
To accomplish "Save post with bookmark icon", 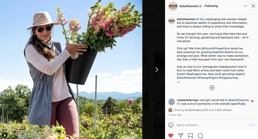I will click(190, 135).
